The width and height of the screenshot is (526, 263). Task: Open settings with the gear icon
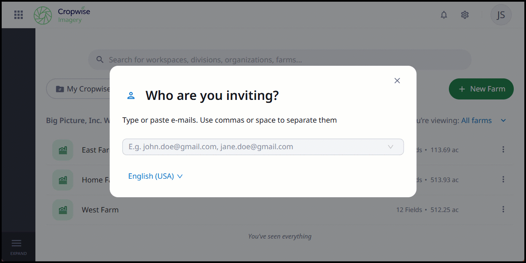pos(465,15)
